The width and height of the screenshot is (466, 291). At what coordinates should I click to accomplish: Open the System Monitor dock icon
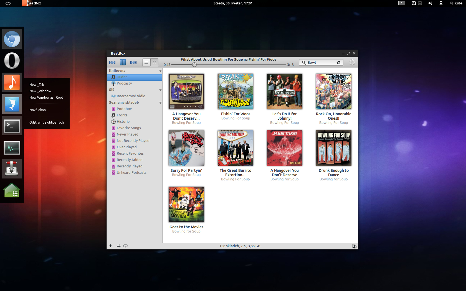[12, 147]
